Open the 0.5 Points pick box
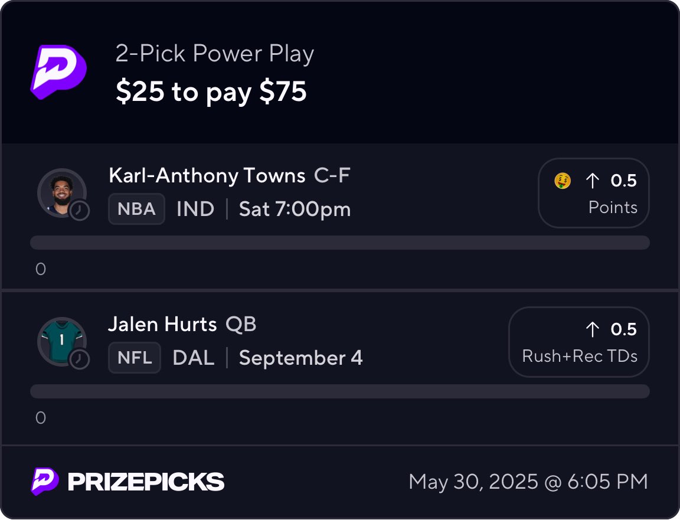This screenshot has width=680, height=520. tap(593, 193)
